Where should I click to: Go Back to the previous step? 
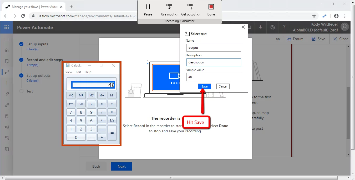coord(96,166)
